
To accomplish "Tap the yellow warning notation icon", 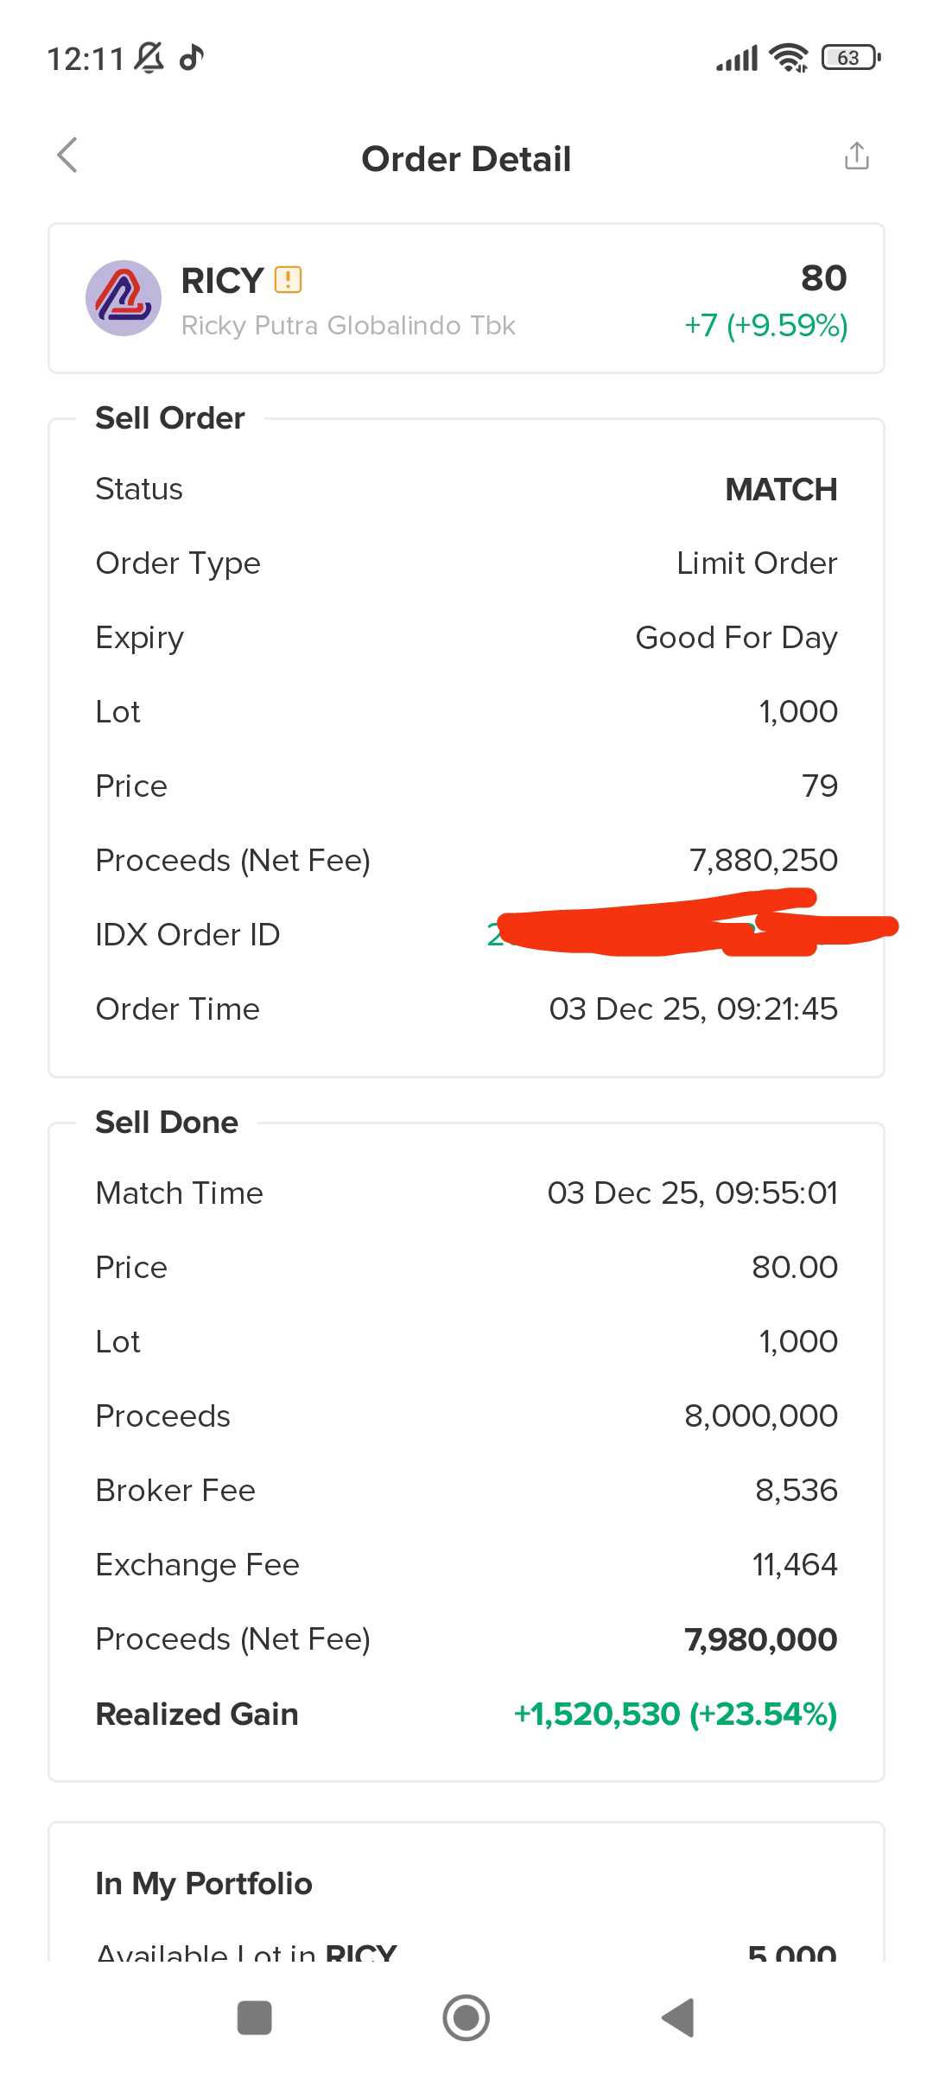I will 288,280.
